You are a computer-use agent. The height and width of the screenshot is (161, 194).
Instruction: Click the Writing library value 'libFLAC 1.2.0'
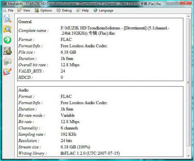(73, 153)
